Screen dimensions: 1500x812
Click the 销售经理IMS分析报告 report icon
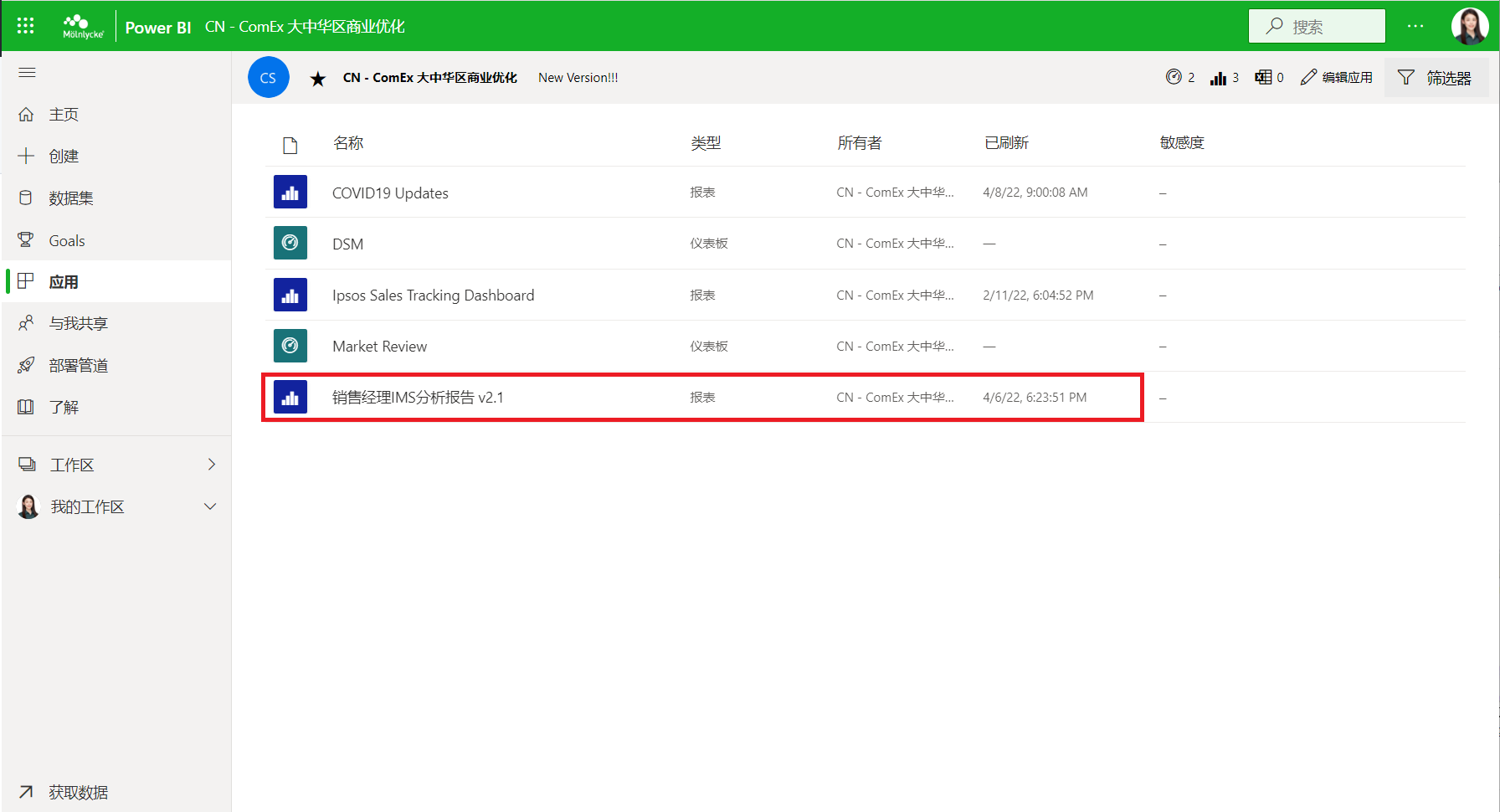[290, 397]
